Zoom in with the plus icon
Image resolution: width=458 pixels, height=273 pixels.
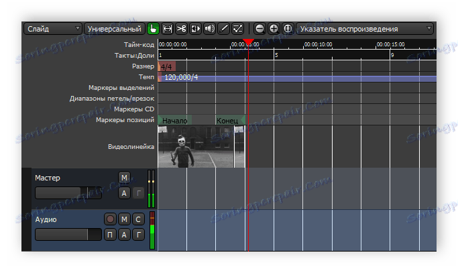click(274, 29)
